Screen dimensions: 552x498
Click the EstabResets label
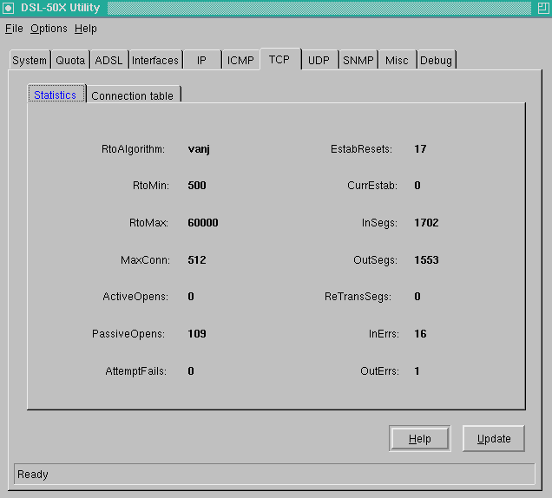(362, 149)
